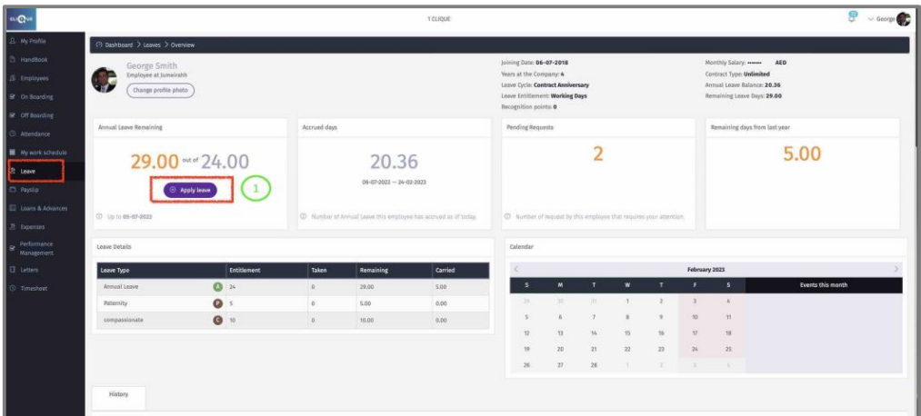
Task: Click the green Annual Leave 'A' badge
Action: click(x=218, y=286)
